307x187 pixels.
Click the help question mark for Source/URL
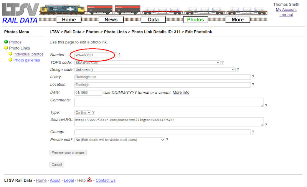tap(266, 125)
